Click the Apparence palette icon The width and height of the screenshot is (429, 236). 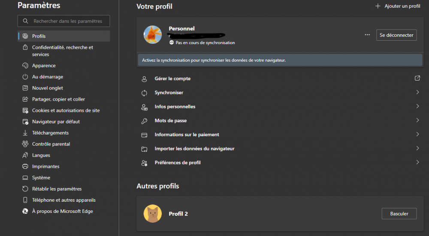pos(25,66)
